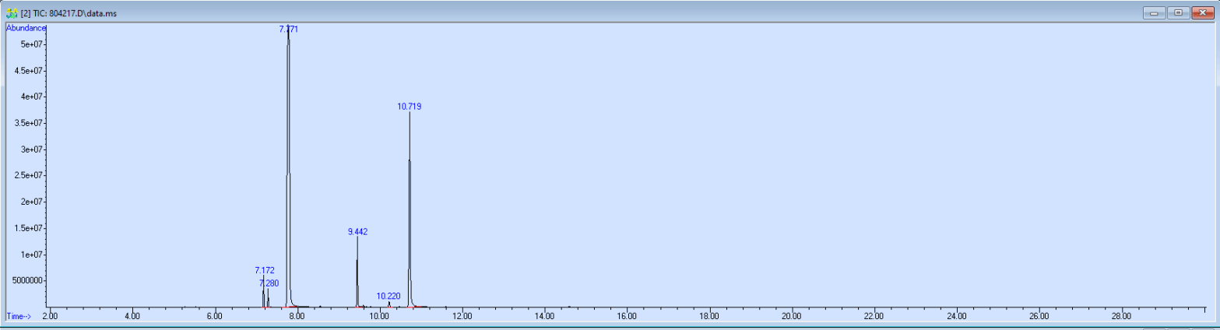Click the small 10.220 peak label
This screenshot has height=330, width=1220.
pos(389,297)
